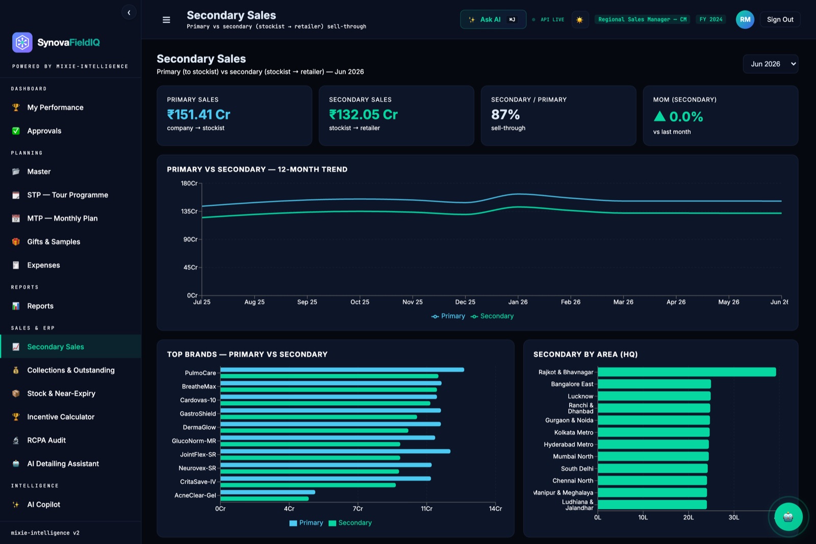816x544 pixels.
Task: Click the Primary Sales ₹151.41 Cr card
Action: pos(234,116)
